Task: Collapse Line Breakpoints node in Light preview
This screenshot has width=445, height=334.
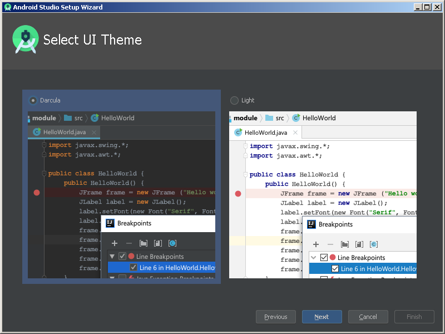Action: click(x=313, y=258)
